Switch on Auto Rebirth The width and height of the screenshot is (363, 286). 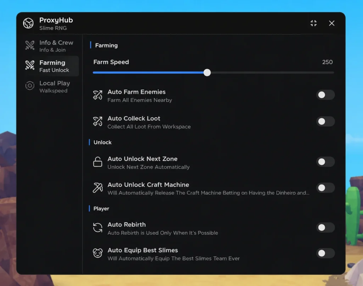[x=325, y=228]
